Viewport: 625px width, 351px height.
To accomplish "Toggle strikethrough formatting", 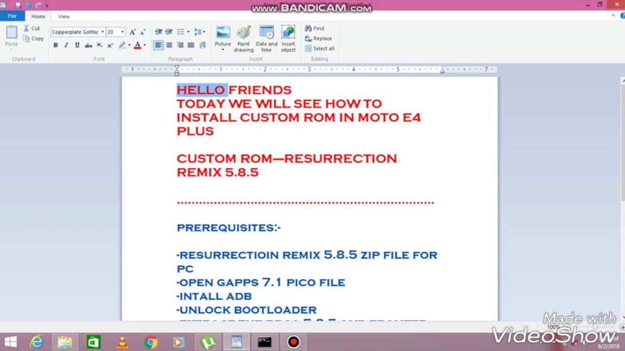I will [x=88, y=45].
